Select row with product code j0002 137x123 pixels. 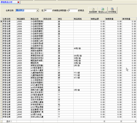click(x=69, y=21)
